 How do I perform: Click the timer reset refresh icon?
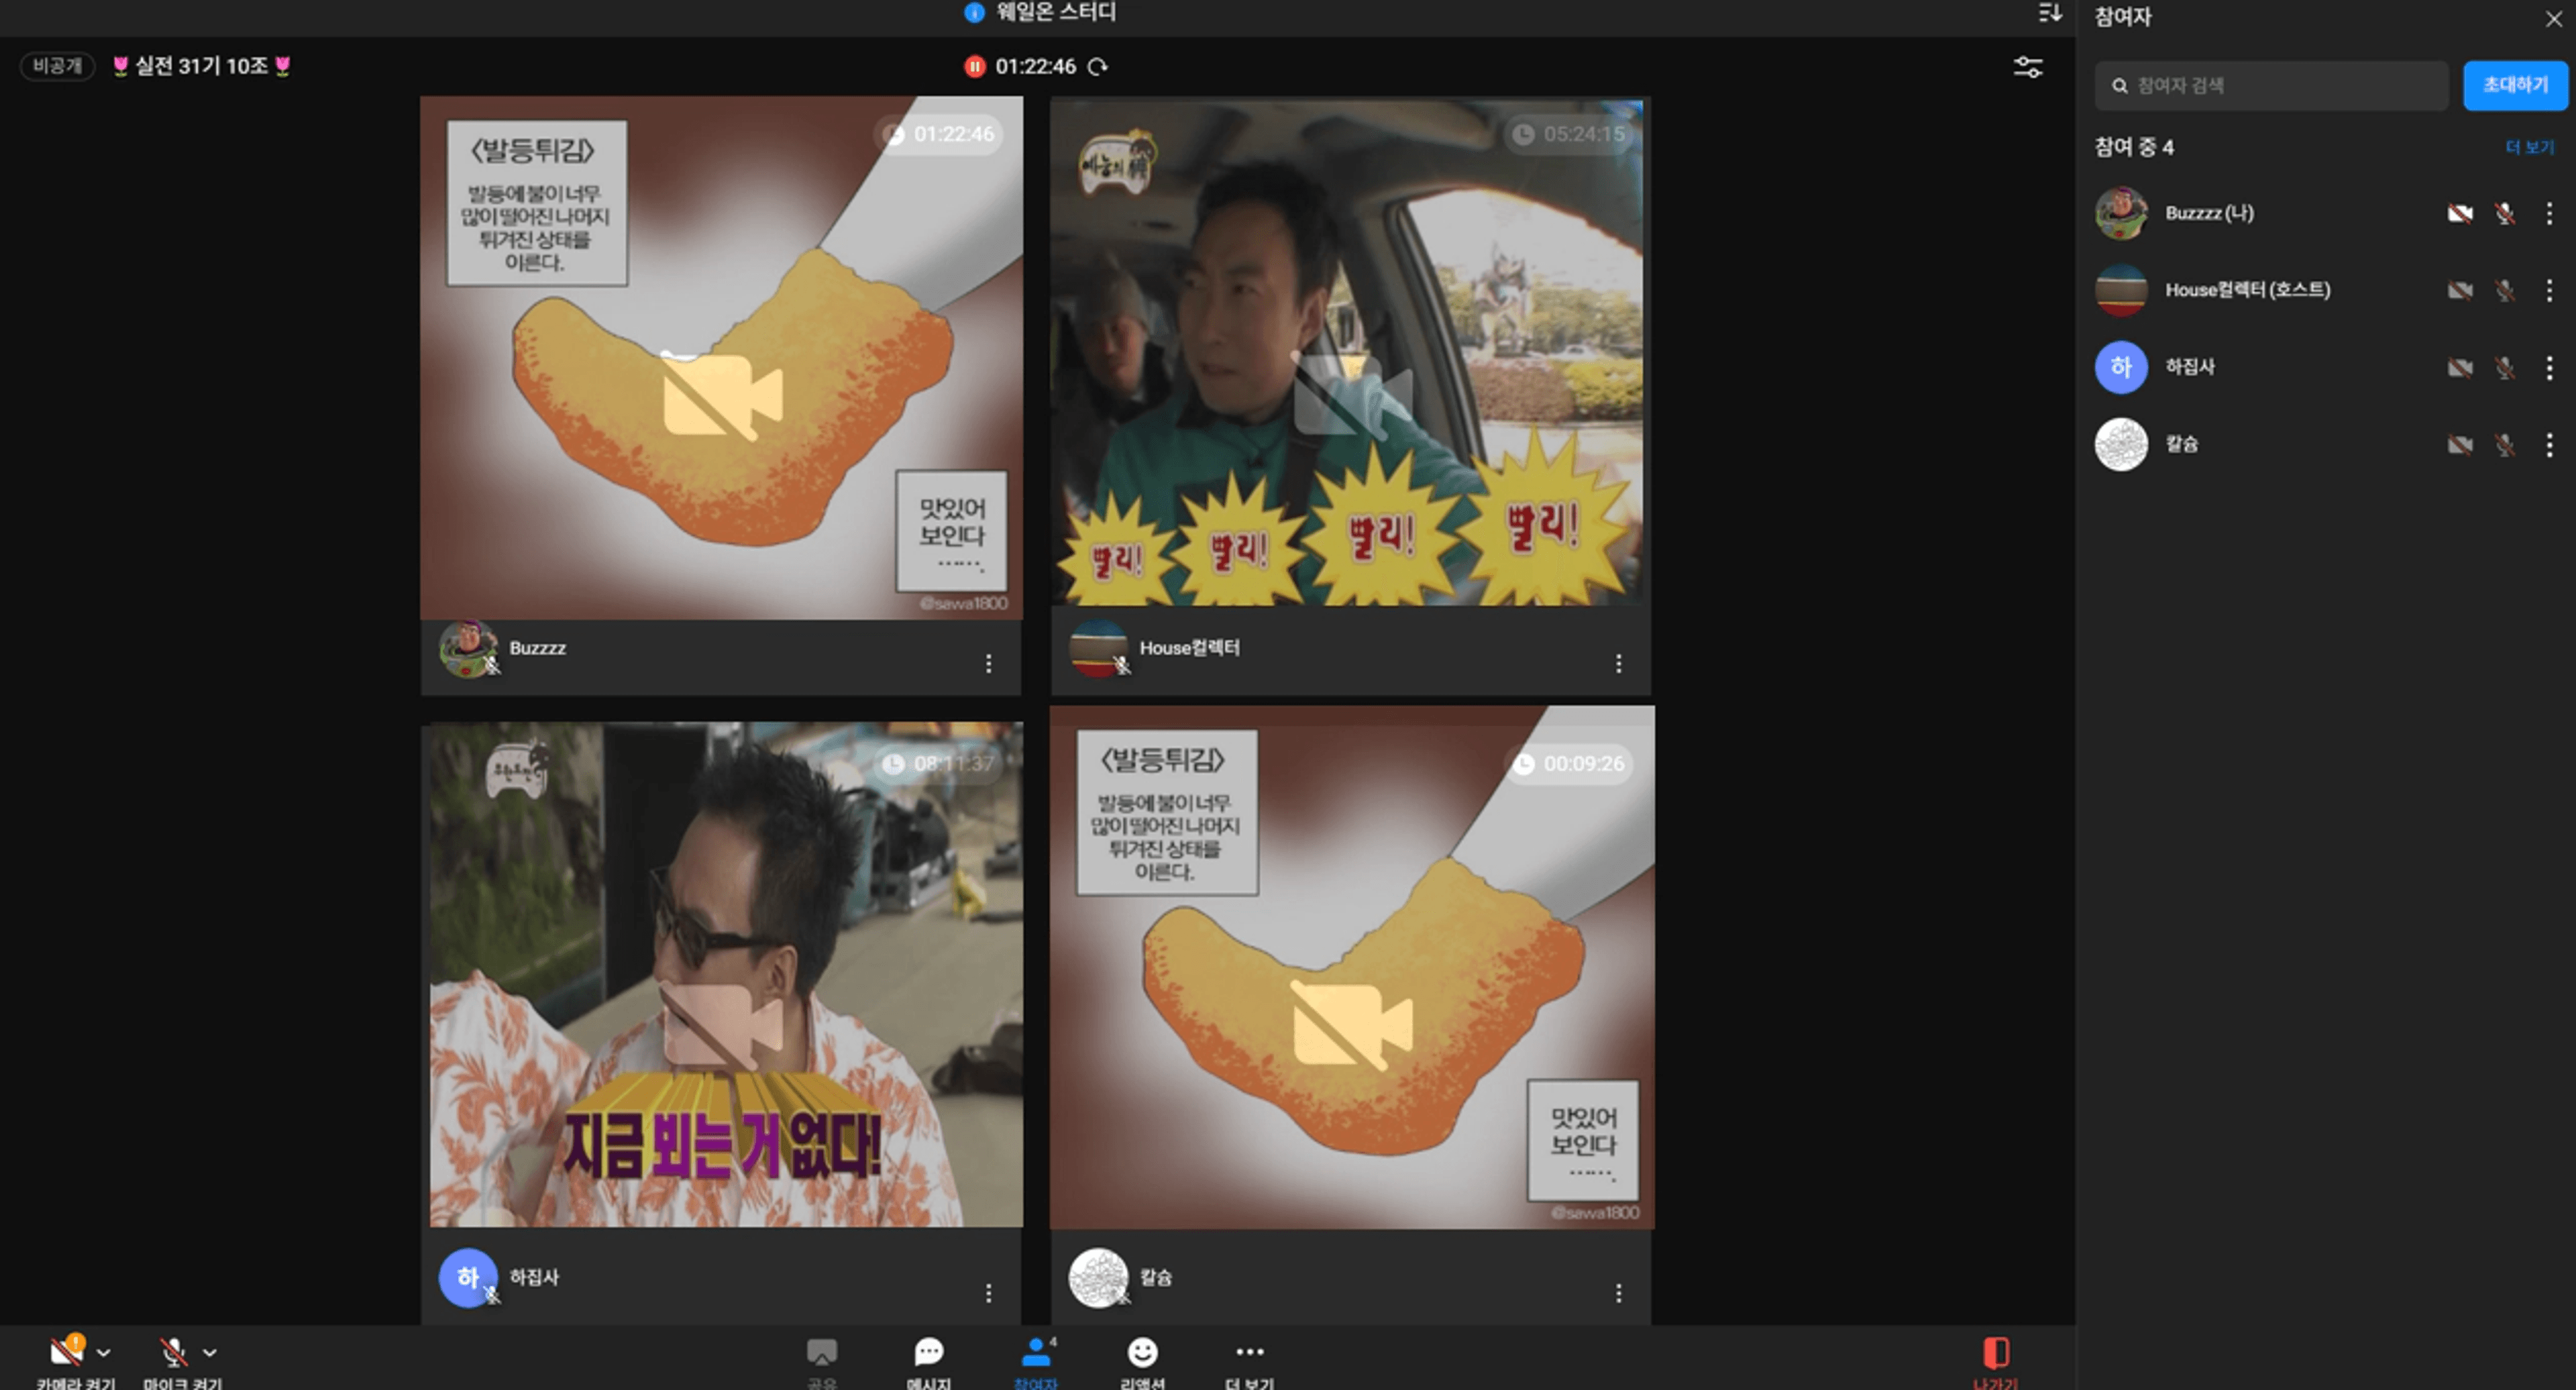[1098, 67]
